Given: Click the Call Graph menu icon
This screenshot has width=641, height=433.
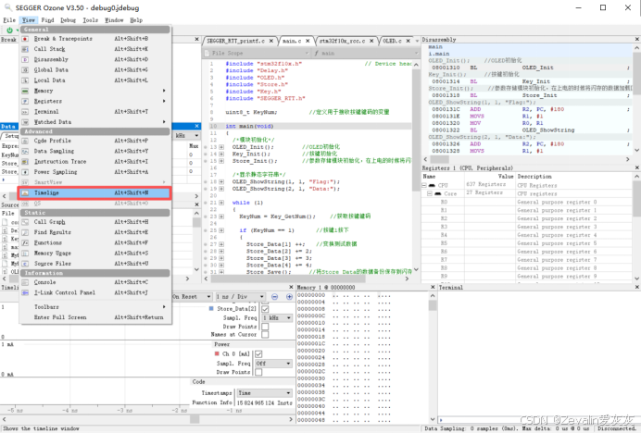Looking at the screenshot, I should [x=25, y=222].
